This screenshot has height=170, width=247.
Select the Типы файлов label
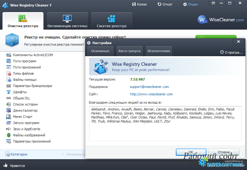23,73
